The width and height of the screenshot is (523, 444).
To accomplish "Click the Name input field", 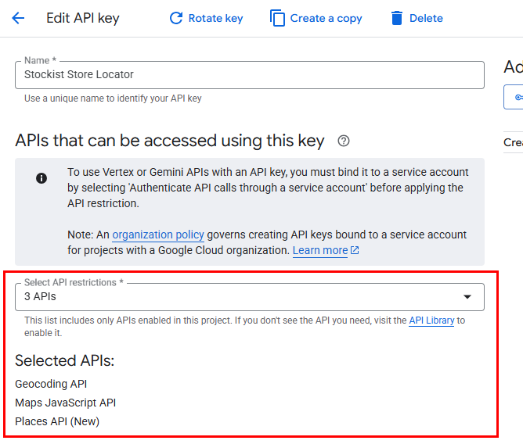I will (x=250, y=75).
